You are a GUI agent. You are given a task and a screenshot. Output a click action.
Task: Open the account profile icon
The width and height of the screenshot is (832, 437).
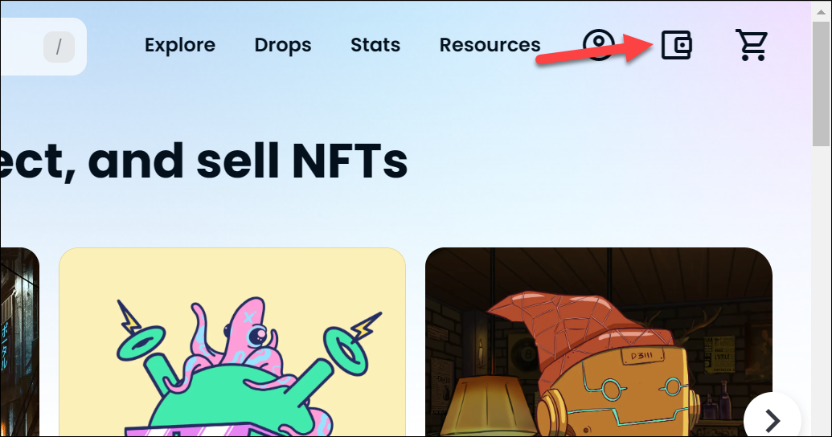point(599,44)
